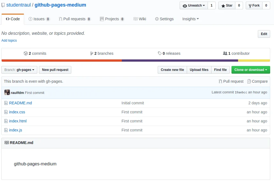Click the watchers count 1
The height and width of the screenshot is (184, 274).
pos(211,5)
